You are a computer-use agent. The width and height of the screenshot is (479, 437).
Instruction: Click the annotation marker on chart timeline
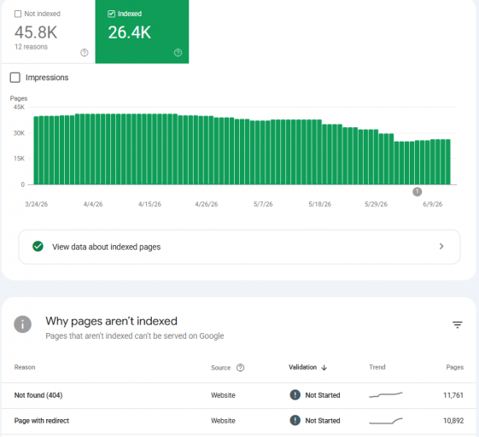coord(418,192)
